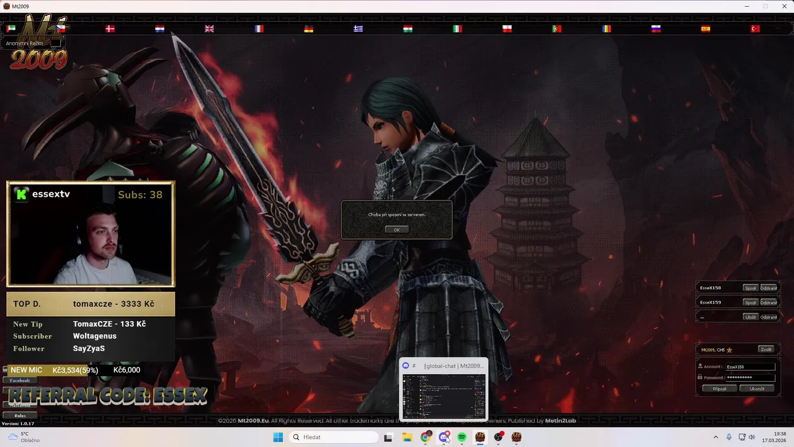
Task: Click Odstranit for account EsseX158
Action: coord(769,288)
